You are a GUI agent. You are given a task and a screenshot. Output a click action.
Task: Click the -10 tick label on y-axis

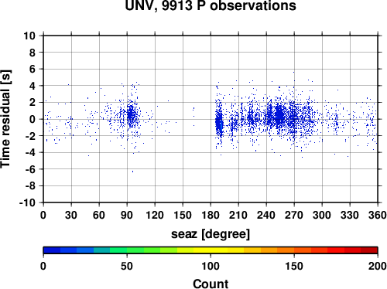point(27,202)
